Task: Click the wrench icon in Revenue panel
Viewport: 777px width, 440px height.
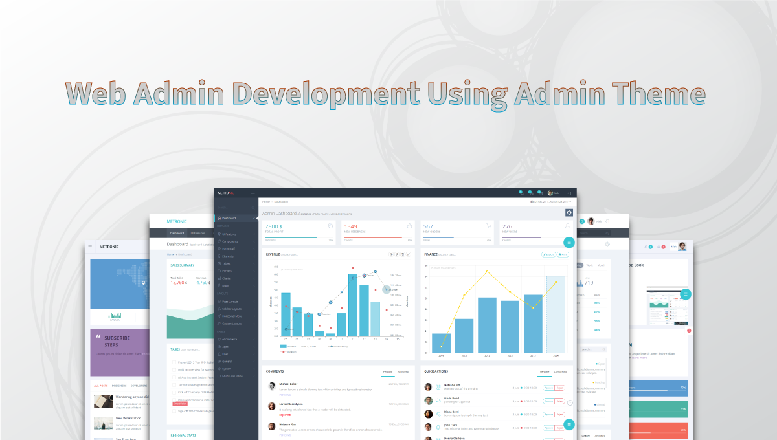Action: (397, 254)
